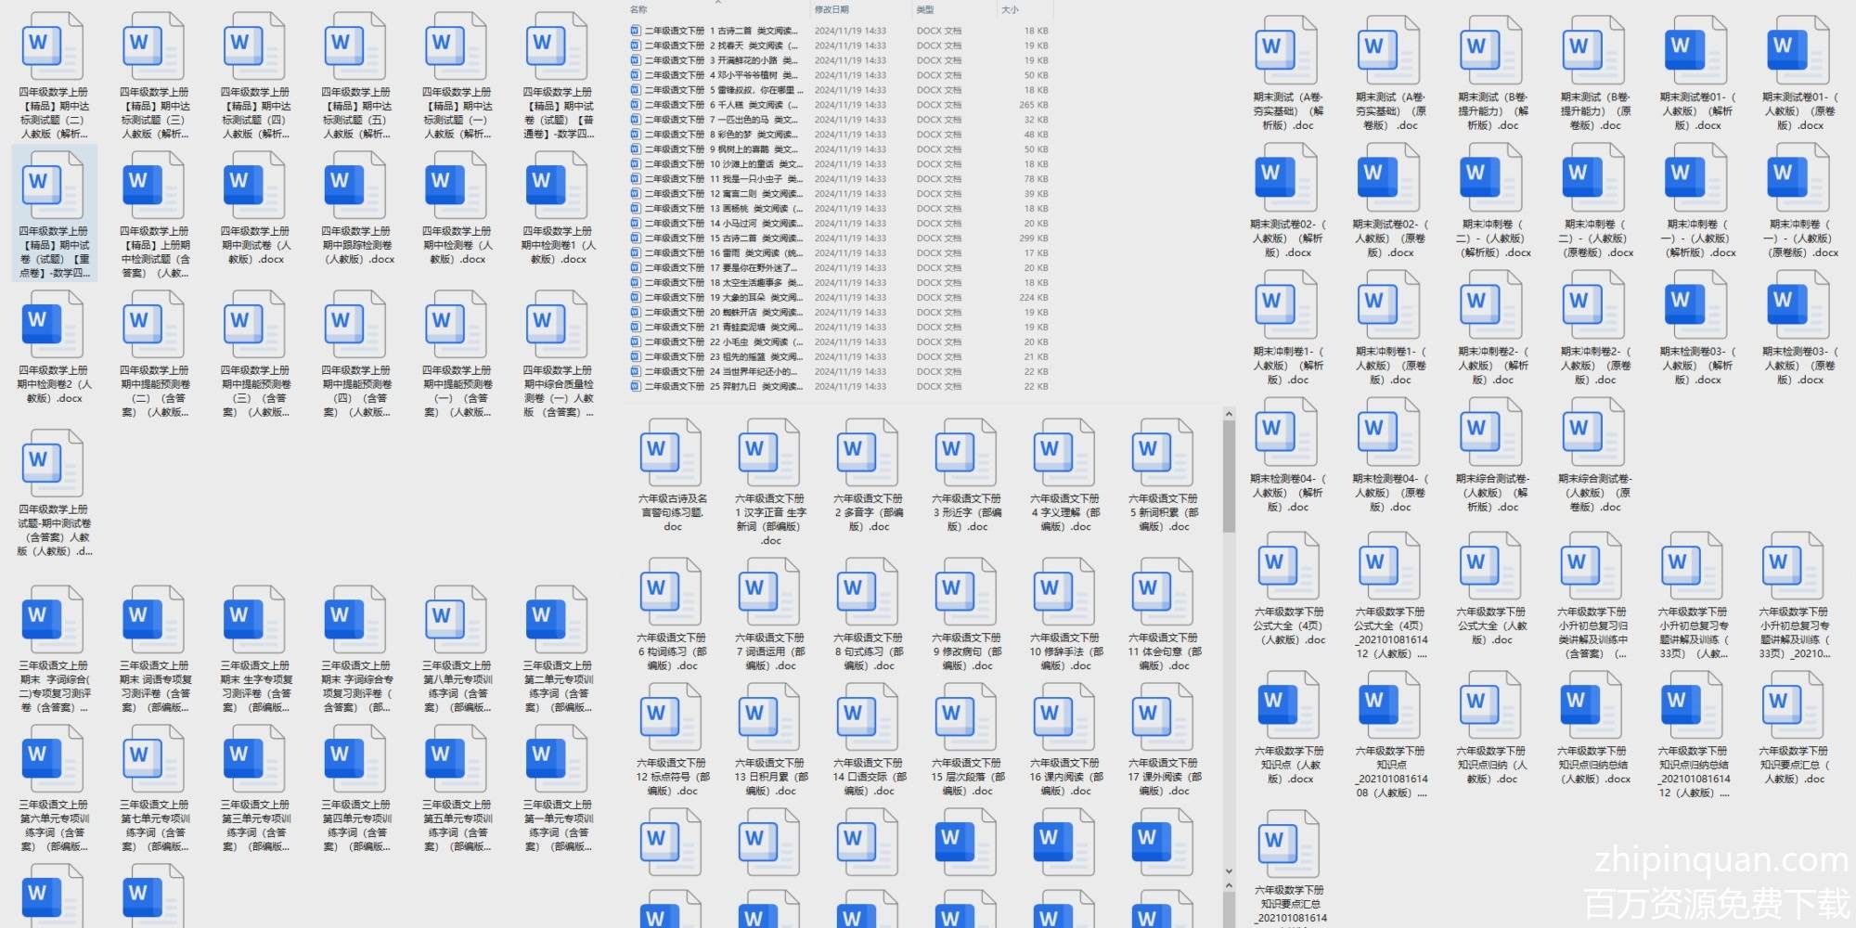Select the 期末测试（B卷·提升能力）（原卷版） file icon

1594,51
